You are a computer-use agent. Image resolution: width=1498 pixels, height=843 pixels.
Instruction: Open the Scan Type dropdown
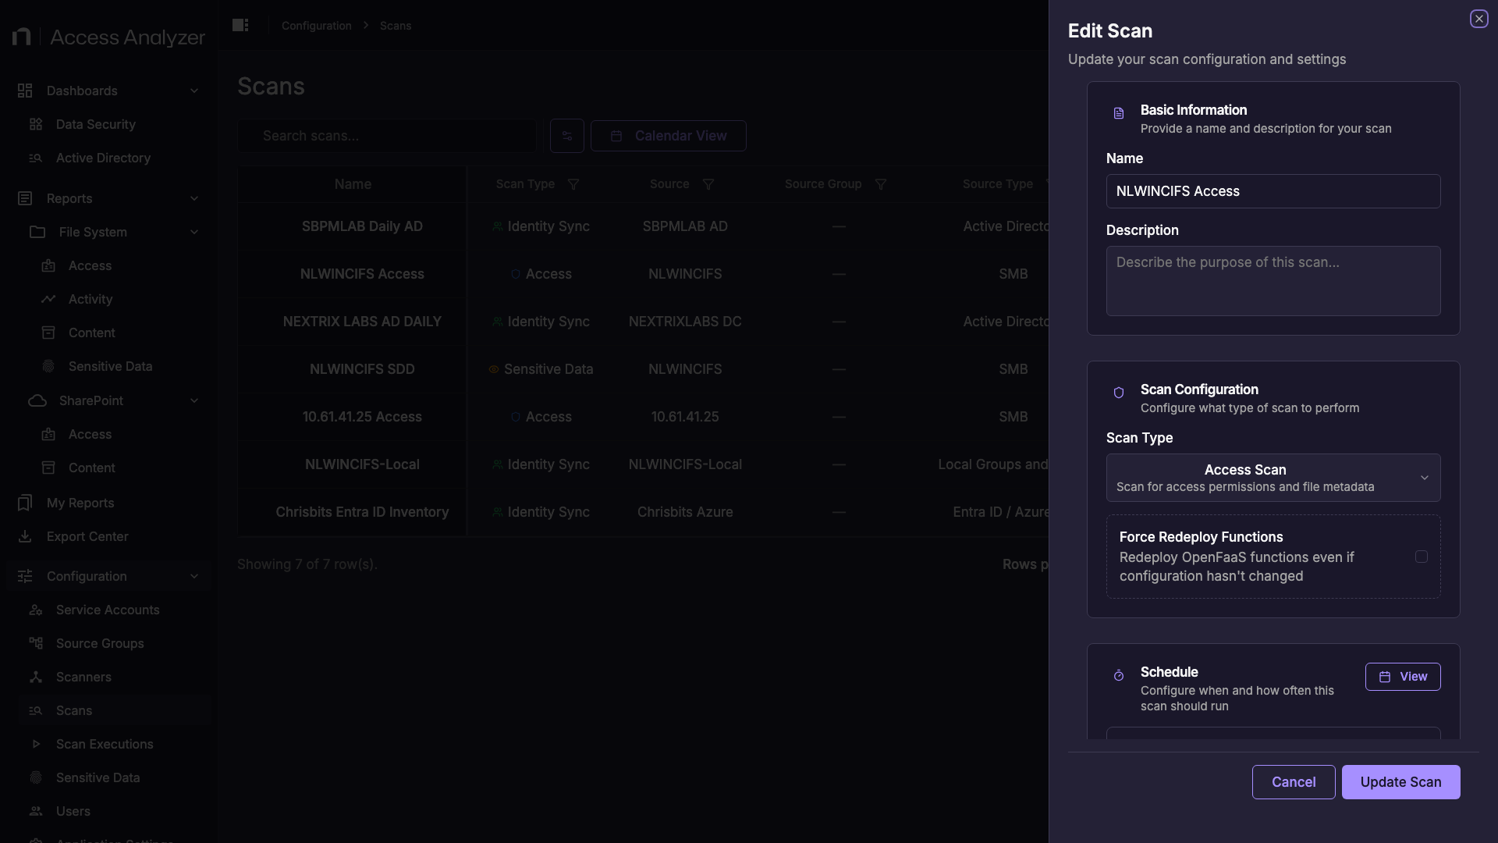(x=1273, y=478)
